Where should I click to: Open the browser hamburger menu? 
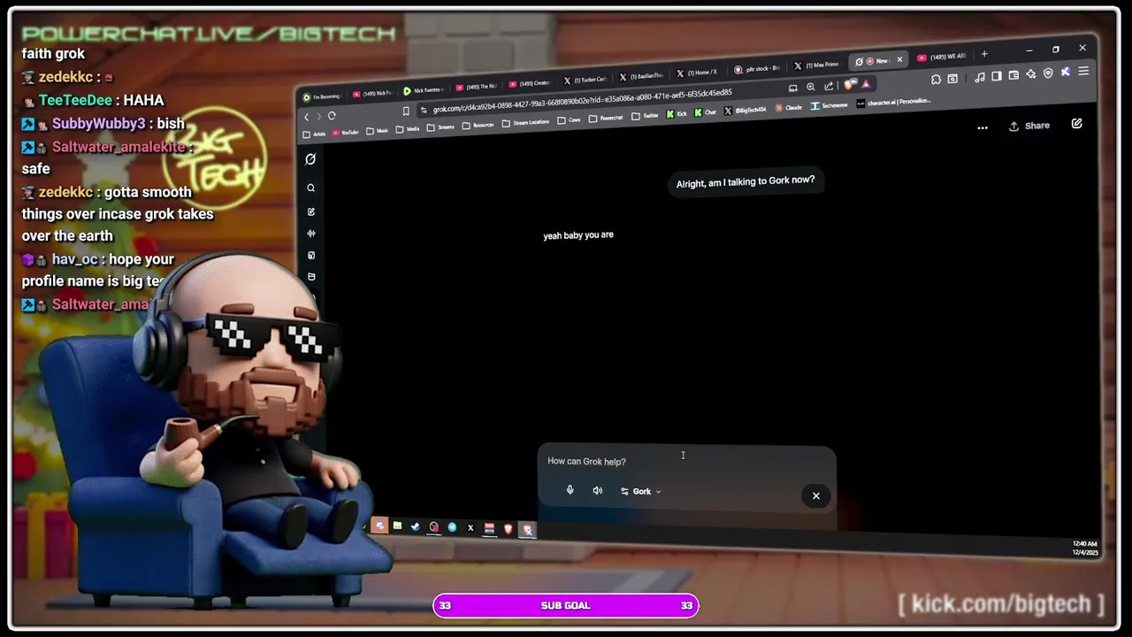coord(1083,71)
